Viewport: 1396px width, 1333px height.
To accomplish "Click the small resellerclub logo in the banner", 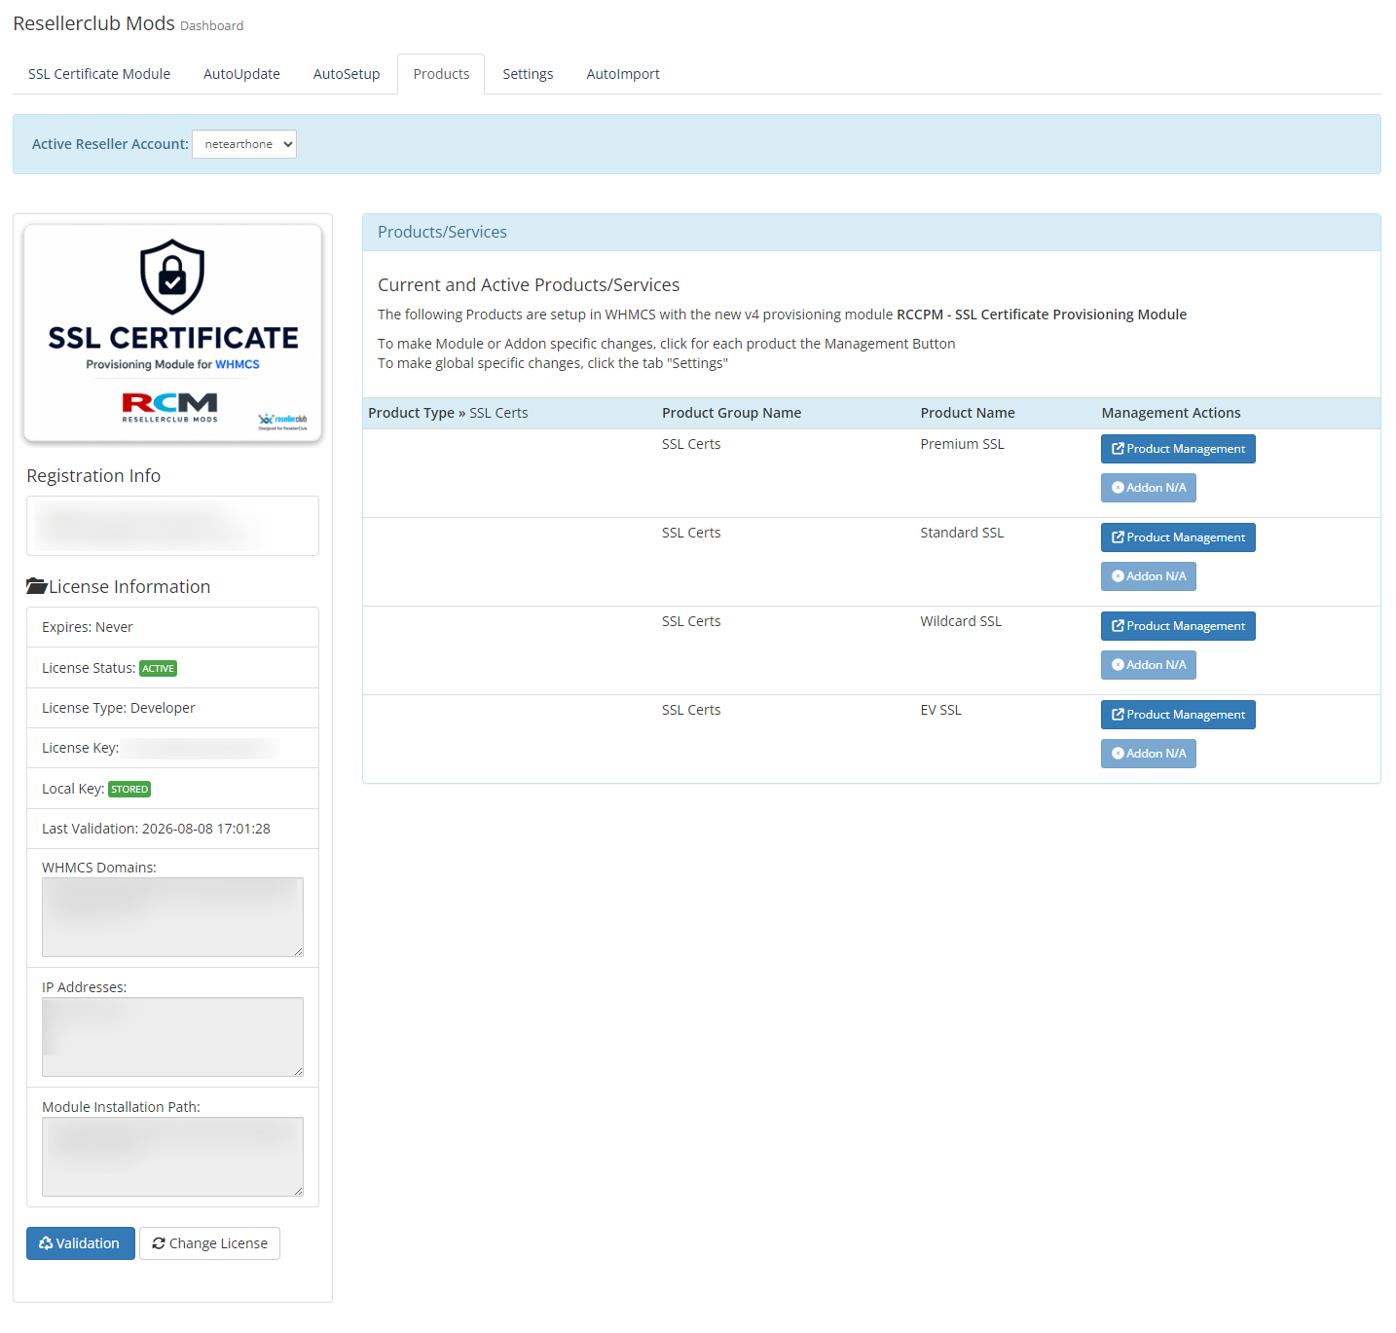I will tap(282, 421).
